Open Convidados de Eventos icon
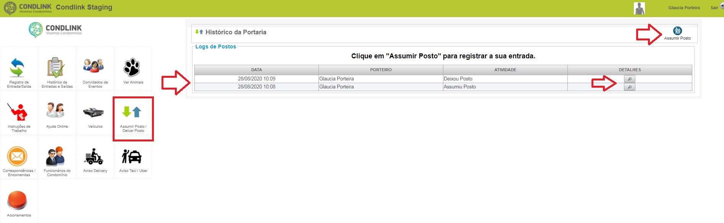 point(94,66)
